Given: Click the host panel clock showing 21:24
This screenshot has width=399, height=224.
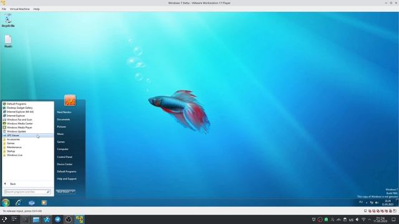Looking at the screenshot, I should coord(380,220).
